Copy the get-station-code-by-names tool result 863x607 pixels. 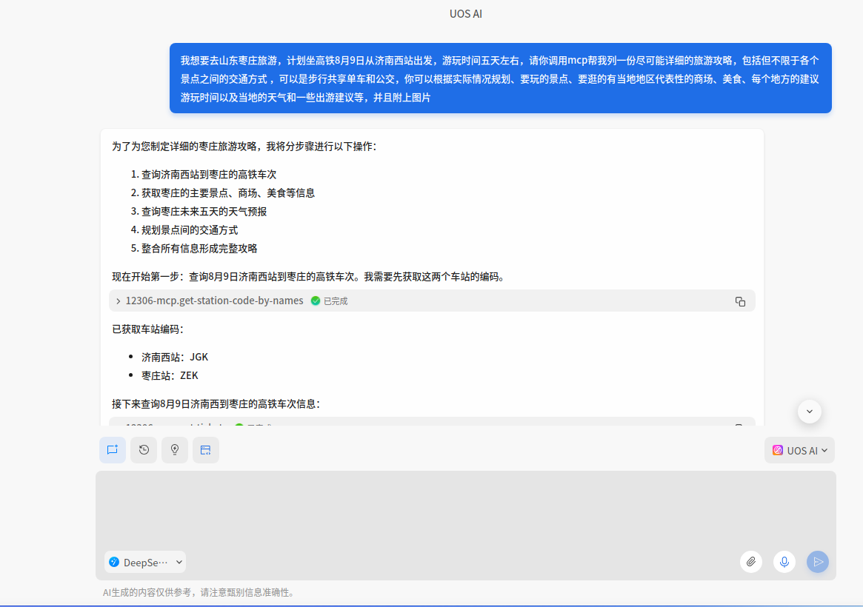pyautogui.click(x=740, y=301)
